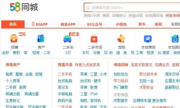Open 商铺出售 link
This screenshot has width=180, height=108.
(32, 94)
